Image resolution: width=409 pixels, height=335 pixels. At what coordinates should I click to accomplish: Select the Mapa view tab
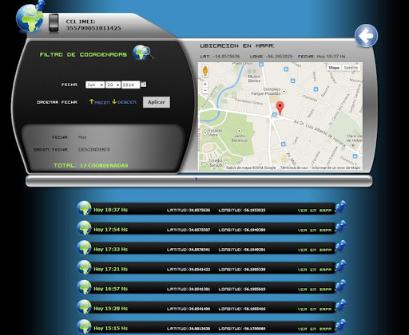click(334, 68)
